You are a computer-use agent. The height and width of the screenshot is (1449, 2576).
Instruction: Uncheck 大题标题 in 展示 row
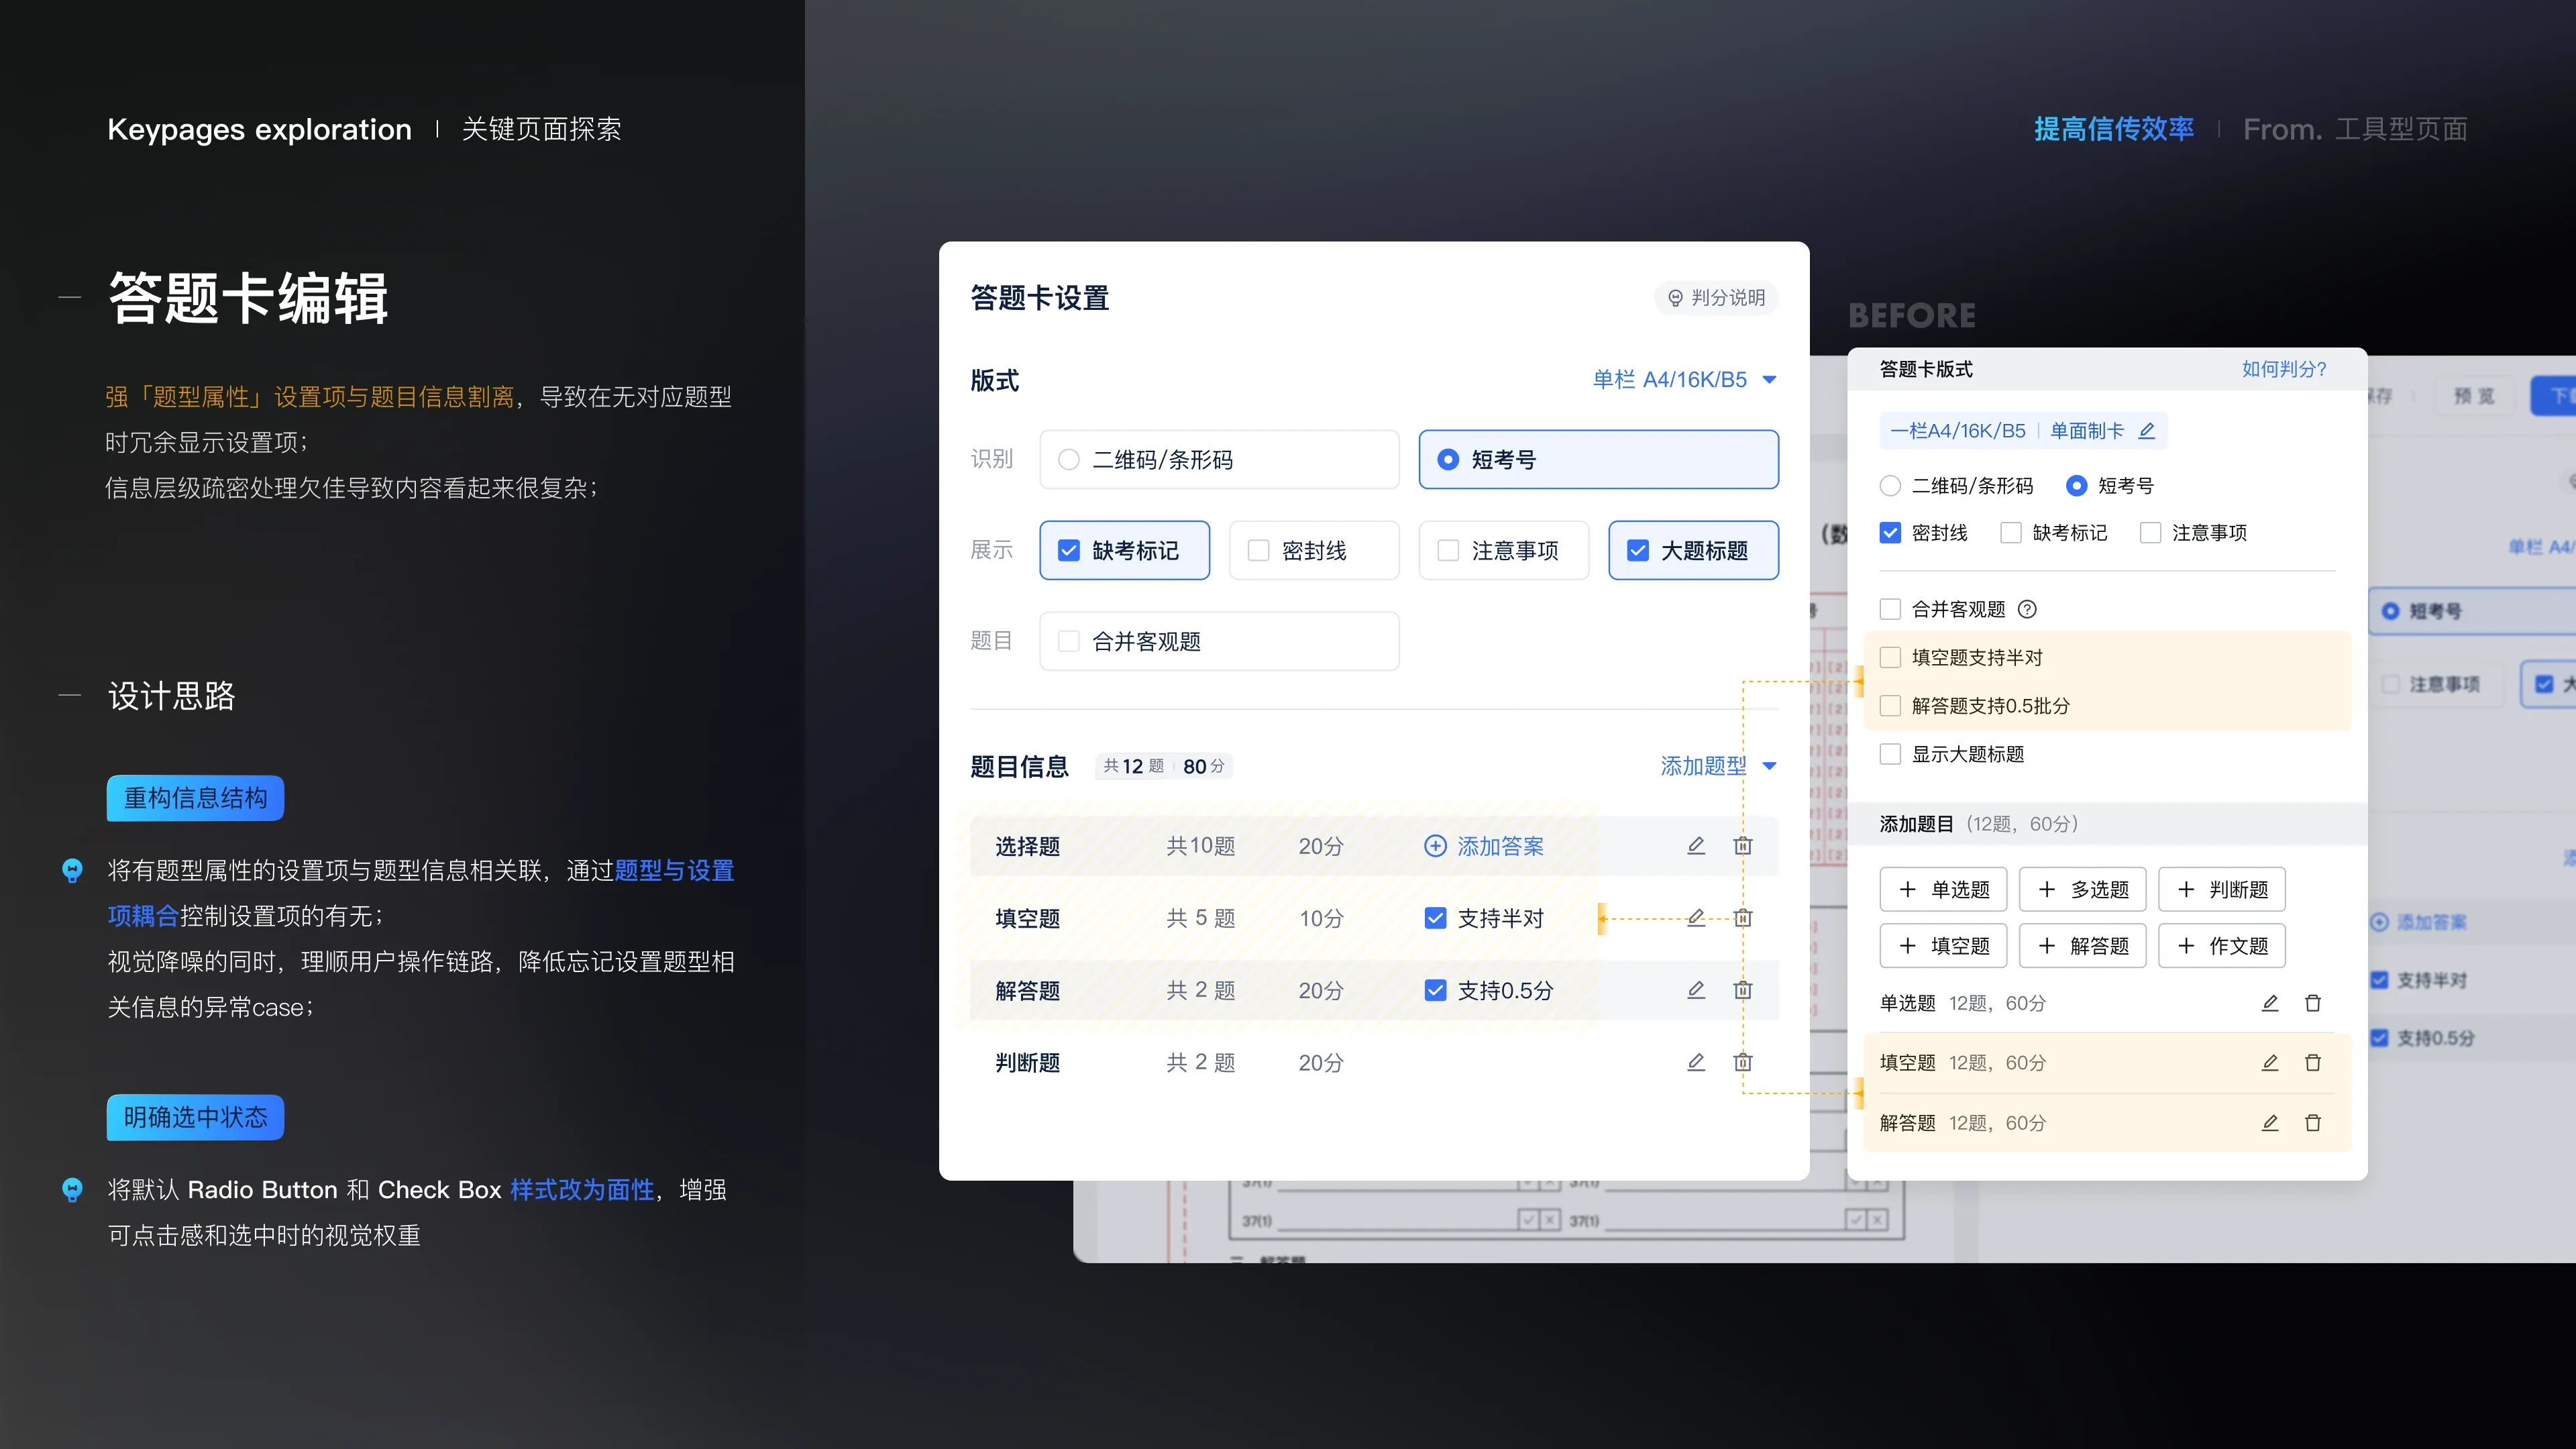pyautogui.click(x=1693, y=550)
